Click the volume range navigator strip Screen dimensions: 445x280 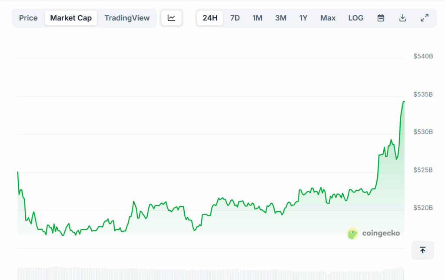coord(211,273)
